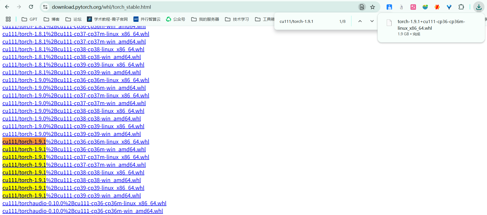Open torch-1.9.1 cu111 cp38 linux_x86_64 link

click(x=73, y=173)
